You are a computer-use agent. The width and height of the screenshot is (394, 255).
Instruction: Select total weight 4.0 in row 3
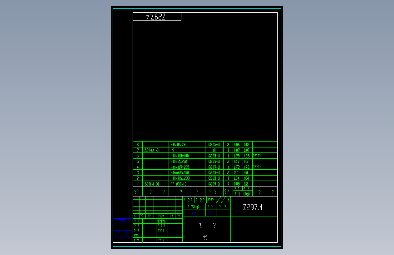pyautogui.click(x=246, y=173)
